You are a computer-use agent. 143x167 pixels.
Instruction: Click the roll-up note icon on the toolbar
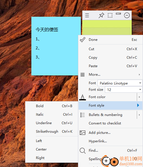click(118, 14)
